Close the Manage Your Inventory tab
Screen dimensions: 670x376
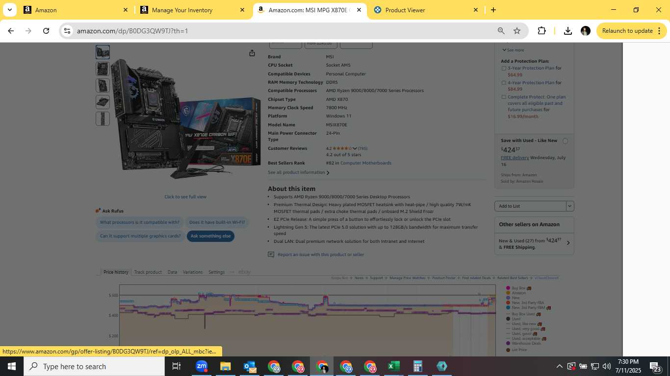(x=242, y=10)
